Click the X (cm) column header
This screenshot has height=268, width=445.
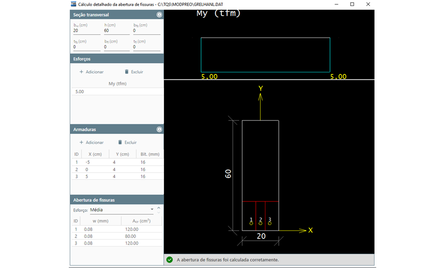tap(94, 154)
